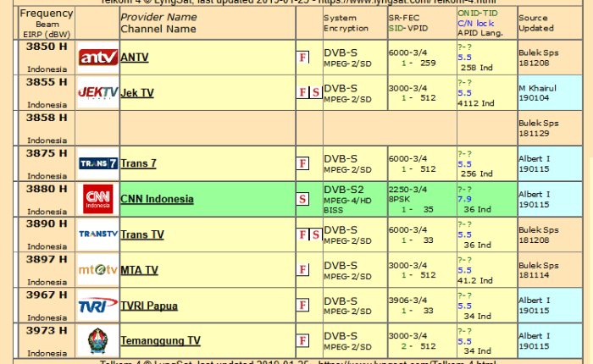Click the 3850 H frequency cell

[47, 58]
